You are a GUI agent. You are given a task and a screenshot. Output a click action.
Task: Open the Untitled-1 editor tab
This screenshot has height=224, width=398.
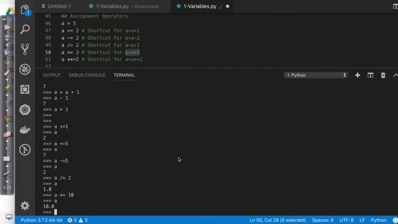pyautogui.click(x=57, y=6)
